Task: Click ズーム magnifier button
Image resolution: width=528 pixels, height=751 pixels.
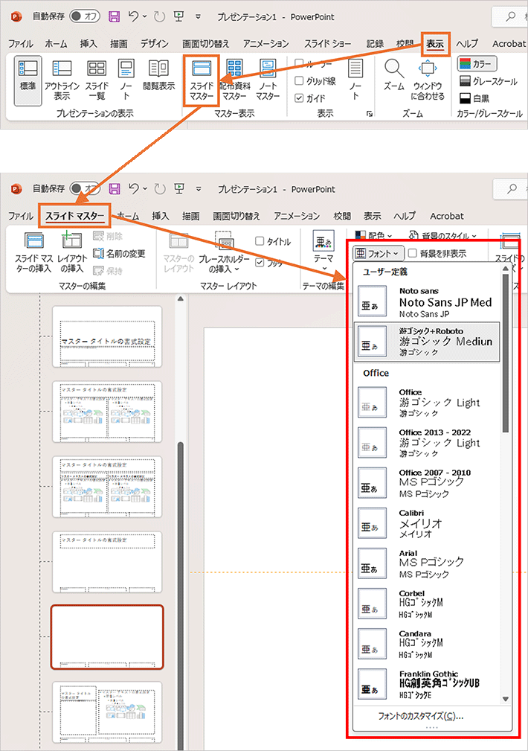Action: click(394, 76)
